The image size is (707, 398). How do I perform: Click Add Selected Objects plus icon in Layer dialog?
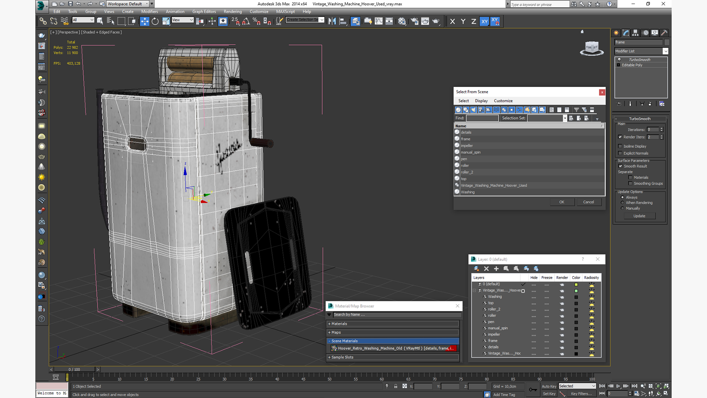496,269
